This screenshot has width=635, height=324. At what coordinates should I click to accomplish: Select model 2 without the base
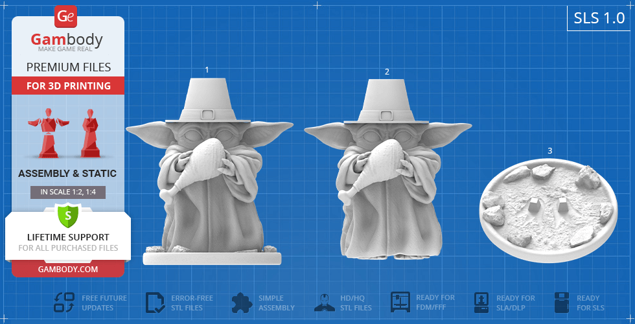tap(386, 175)
